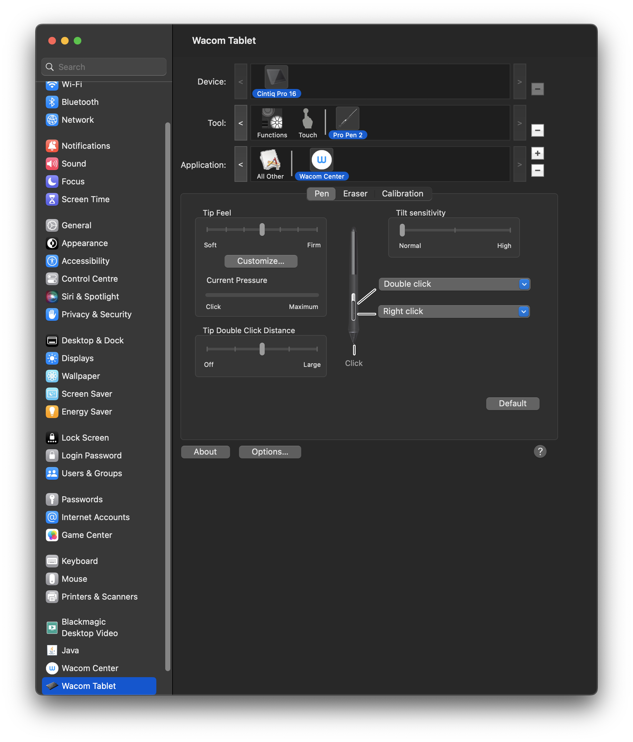Open help with the question mark button

tap(540, 451)
